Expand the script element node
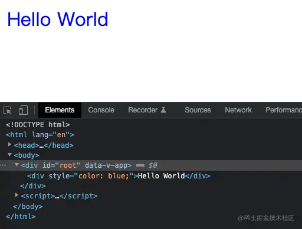The height and width of the screenshot is (229, 302). [17, 195]
